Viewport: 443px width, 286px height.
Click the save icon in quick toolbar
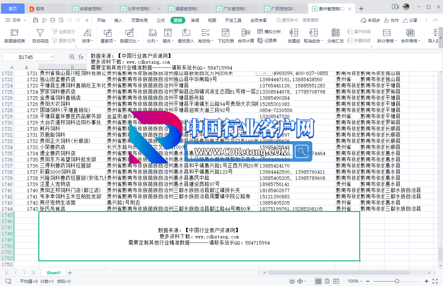tap(36, 20)
